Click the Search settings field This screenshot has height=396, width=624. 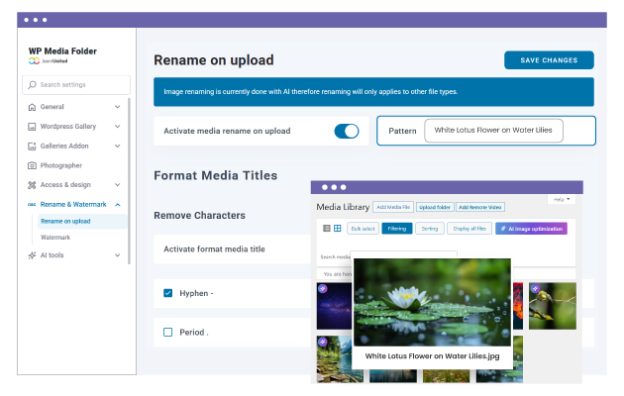[74, 85]
